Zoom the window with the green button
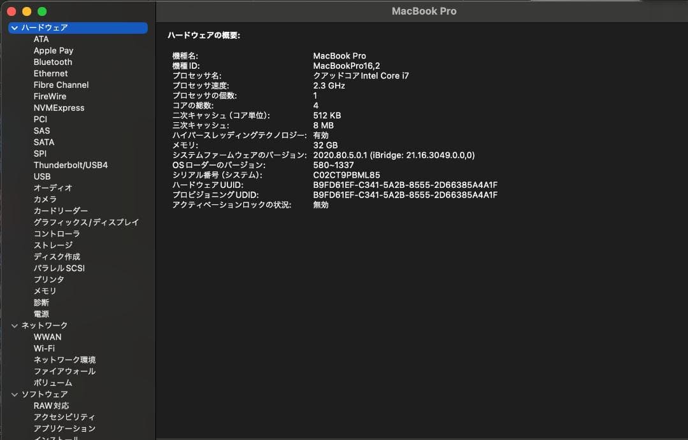 pos(42,11)
